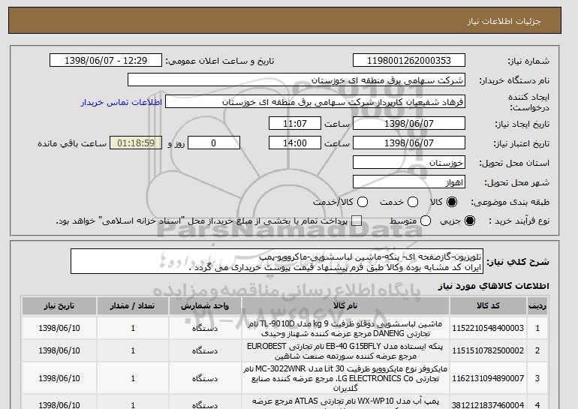
Task: Select the خدمت radio button
Action: tap(413, 202)
